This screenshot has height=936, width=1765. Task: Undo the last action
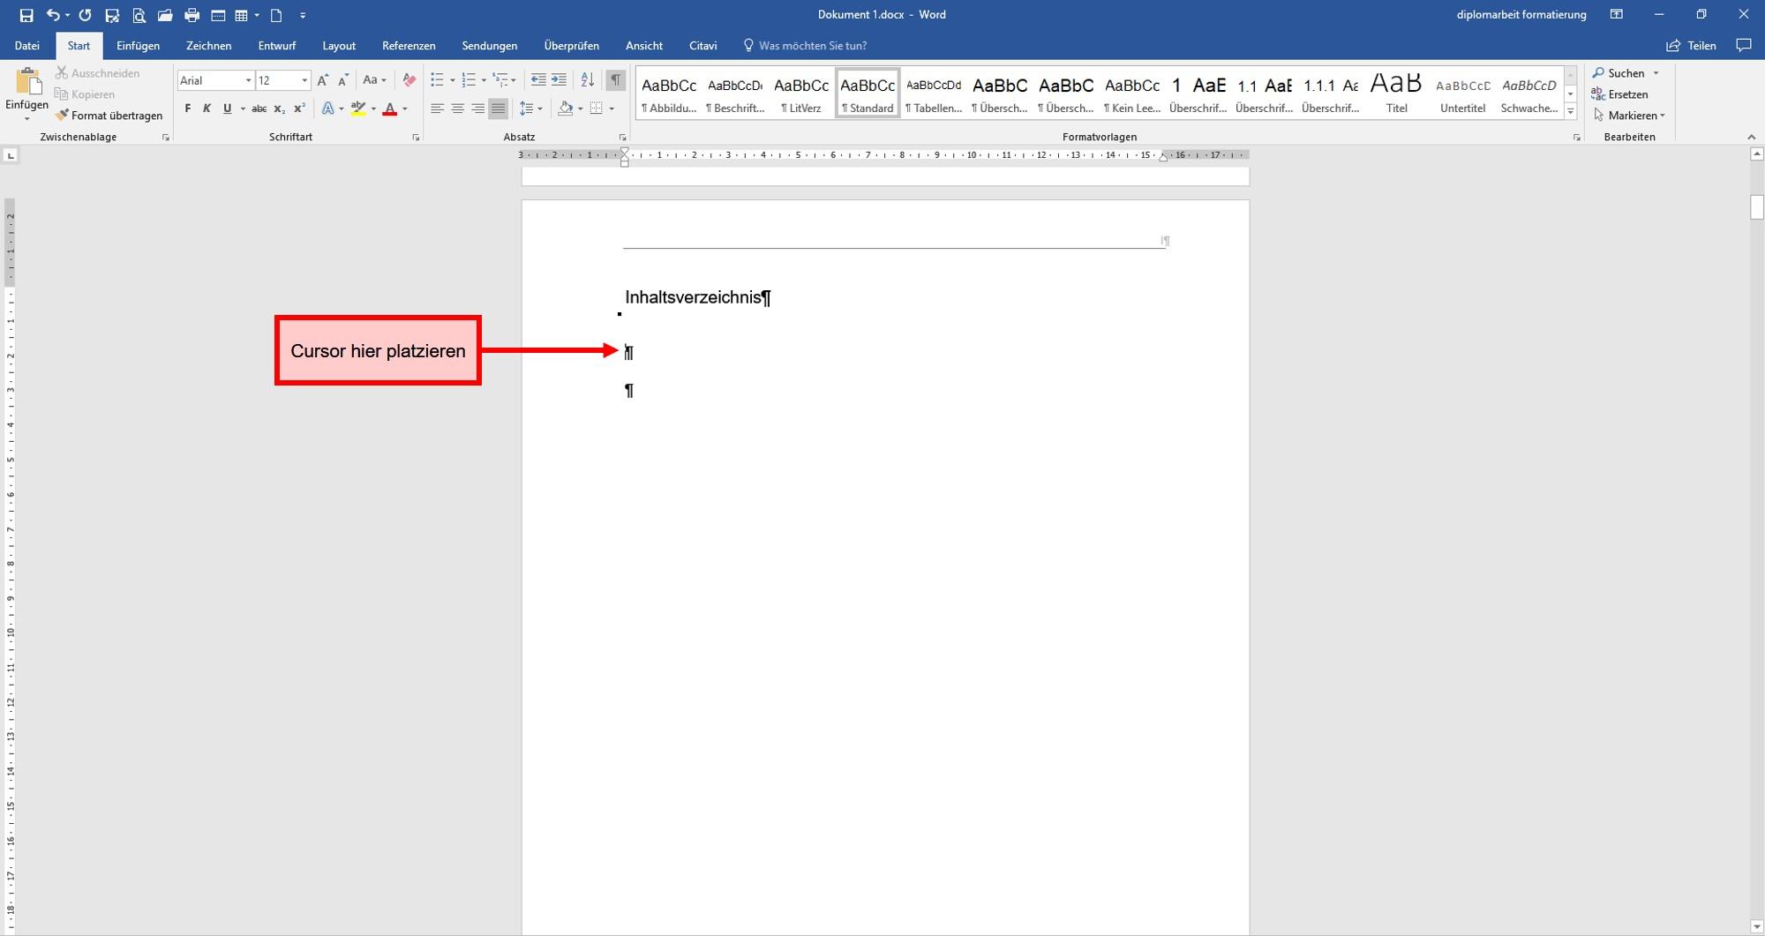[53, 15]
